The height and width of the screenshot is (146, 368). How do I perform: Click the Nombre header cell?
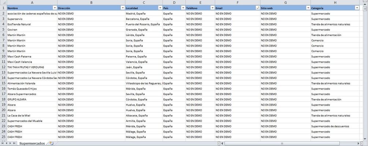coord(32,8)
